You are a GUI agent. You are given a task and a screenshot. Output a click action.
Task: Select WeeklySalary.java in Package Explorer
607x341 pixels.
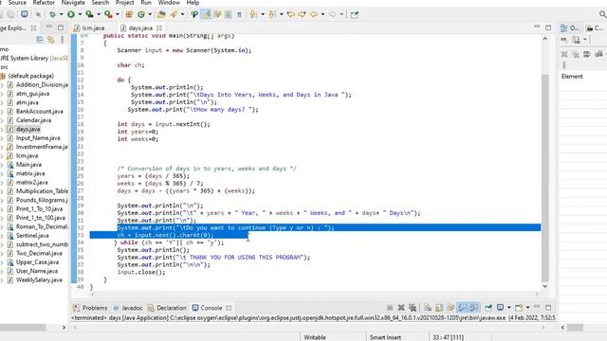39,280
